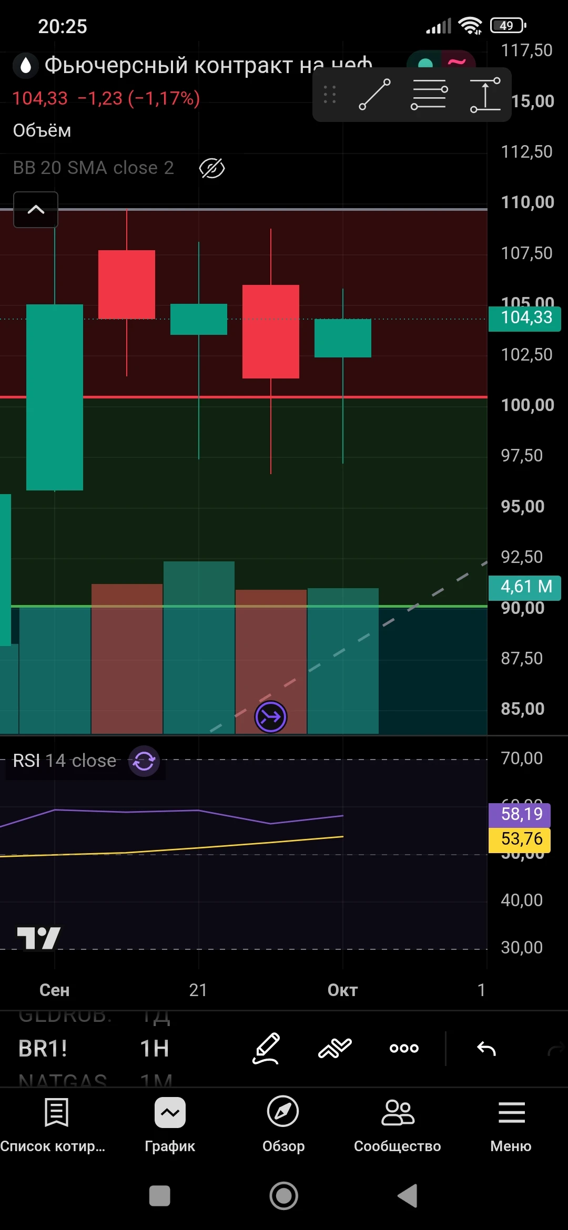
Task: Tap the yellow 53,76 value label
Action: click(x=520, y=839)
